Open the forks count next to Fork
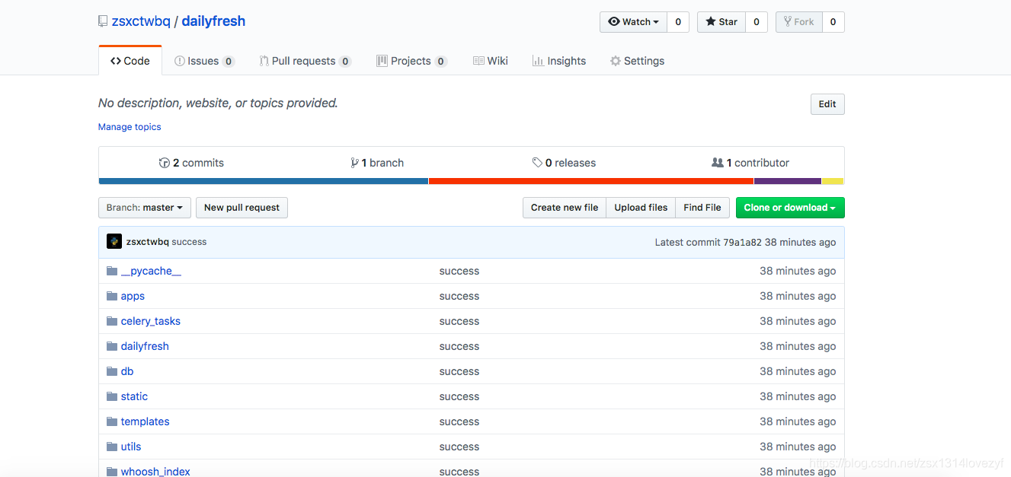Viewport: 1011px width, 477px height. (x=833, y=22)
